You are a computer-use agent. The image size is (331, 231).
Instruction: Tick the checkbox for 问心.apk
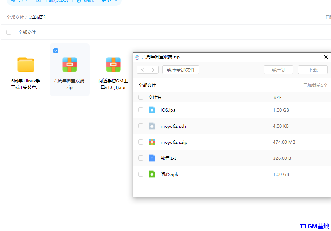tap(141, 174)
